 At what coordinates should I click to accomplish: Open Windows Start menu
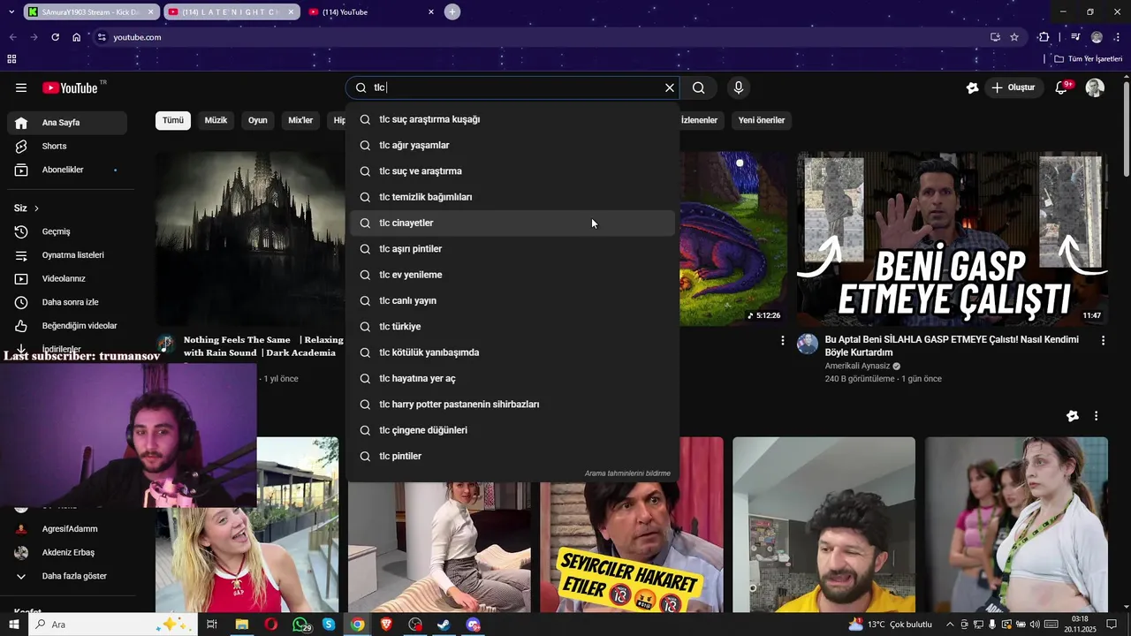coord(14,625)
